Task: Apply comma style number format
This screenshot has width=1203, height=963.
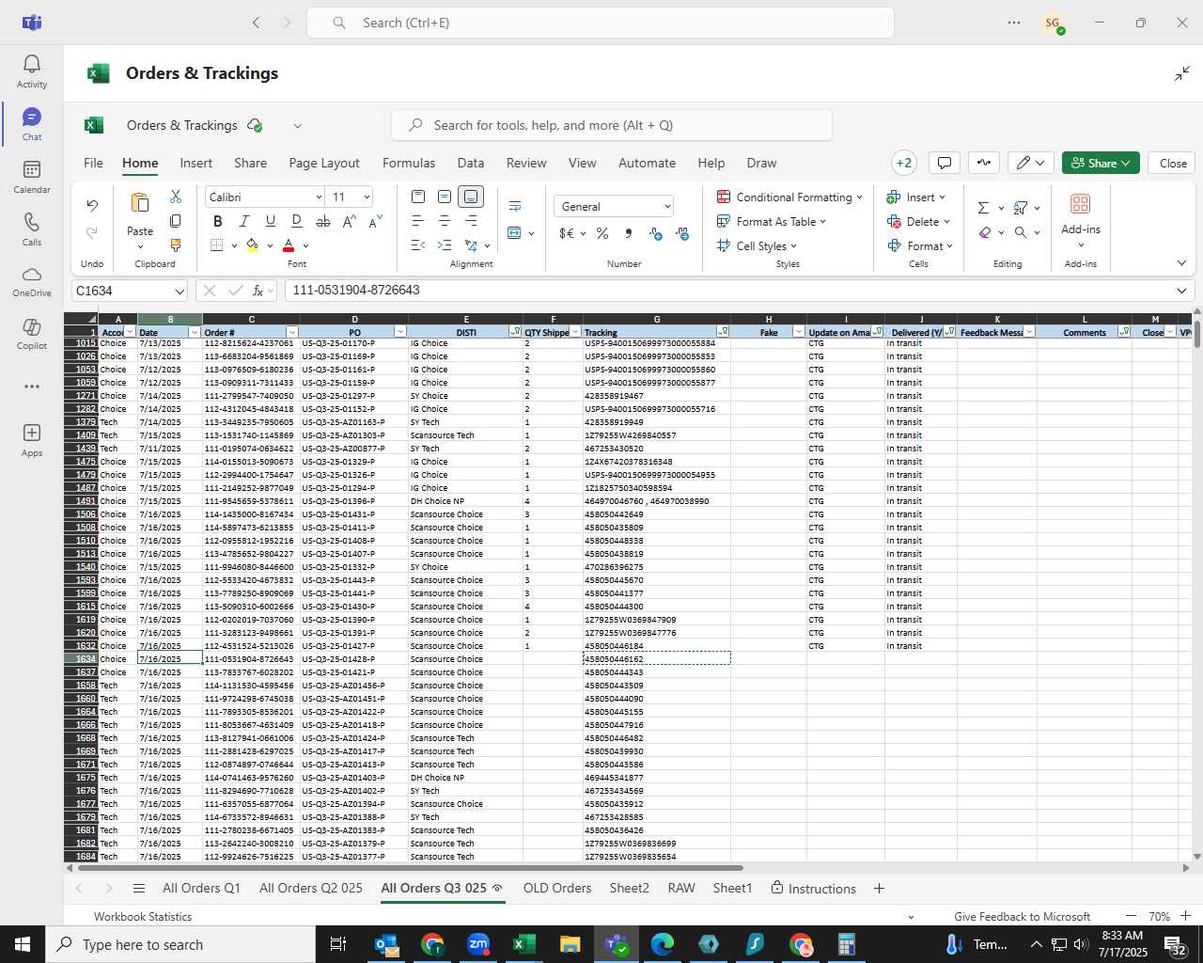Action: (x=629, y=233)
